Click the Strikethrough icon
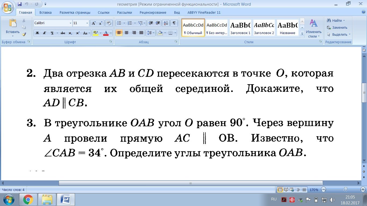Image resolution: width=367 pixels, height=206 pixels. (63, 33)
